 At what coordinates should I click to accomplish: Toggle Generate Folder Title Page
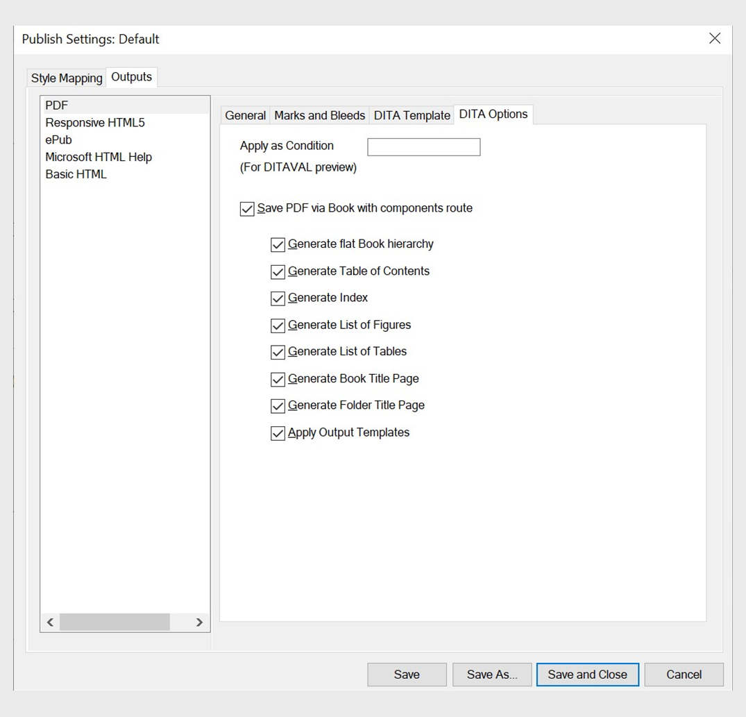[x=278, y=406]
